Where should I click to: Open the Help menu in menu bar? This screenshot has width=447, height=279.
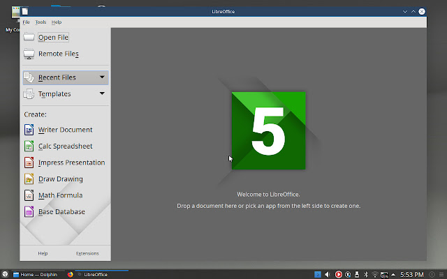click(57, 22)
